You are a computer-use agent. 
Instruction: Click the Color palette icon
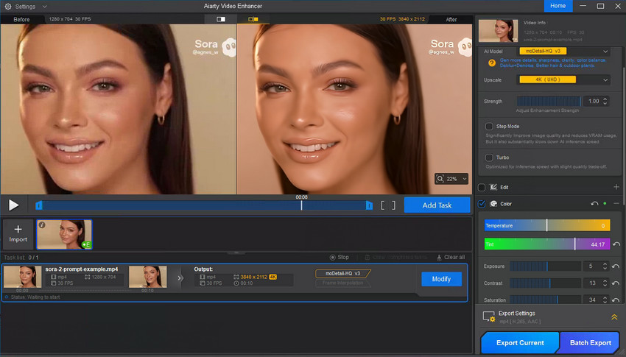(x=493, y=204)
